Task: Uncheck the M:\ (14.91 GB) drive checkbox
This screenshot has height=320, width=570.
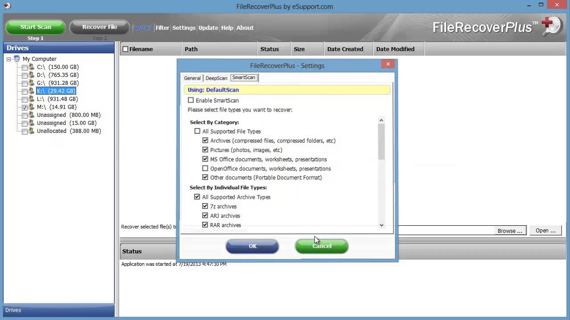Action: tap(24, 107)
